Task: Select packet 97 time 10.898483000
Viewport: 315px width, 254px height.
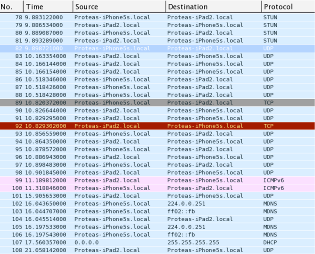Action: pyautogui.click(x=46, y=165)
